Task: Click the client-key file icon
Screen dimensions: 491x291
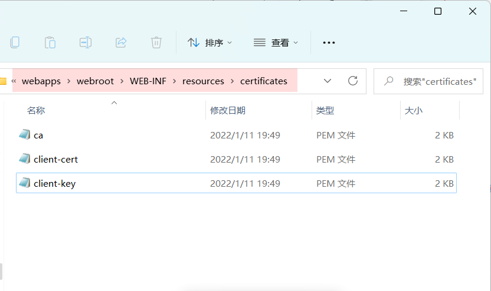Action: coord(24,183)
